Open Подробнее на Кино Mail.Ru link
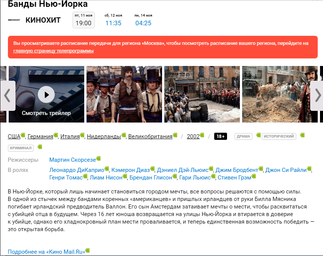Image resolution: width=323 pixels, height=256 pixels. (x=46, y=251)
